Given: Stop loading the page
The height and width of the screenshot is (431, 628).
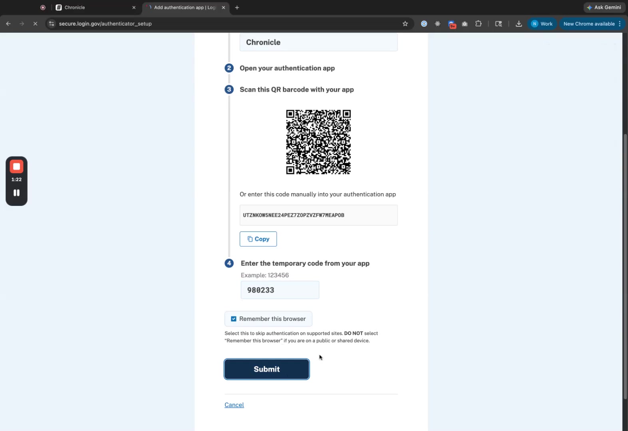Looking at the screenshot, I should [x=35, y=24].
